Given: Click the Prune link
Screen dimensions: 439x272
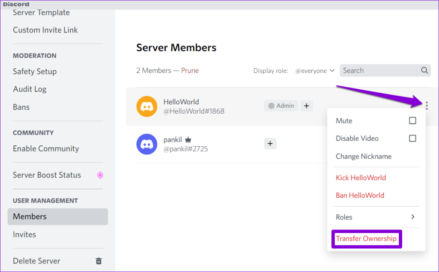Looking at the screenshot, I should (x=190, y=70).
